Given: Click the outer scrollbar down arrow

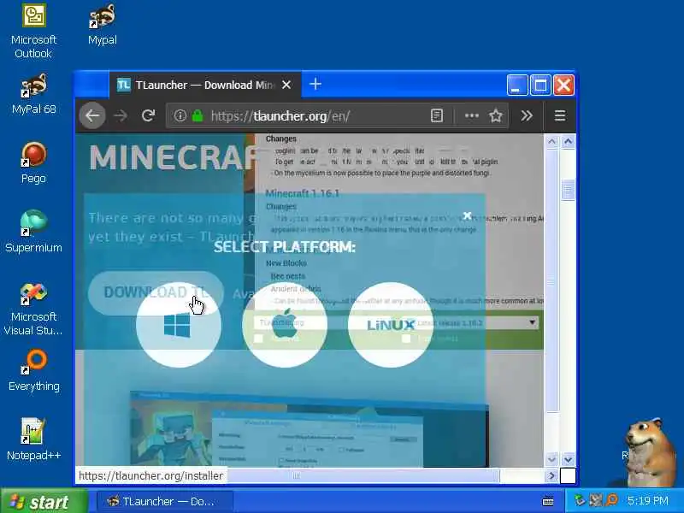Looking at the screenshot, I should pyautogui.click(x=568, y=459).
